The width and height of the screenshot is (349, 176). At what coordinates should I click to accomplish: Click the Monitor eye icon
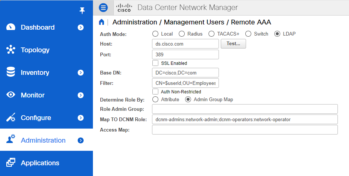[11, 95]
